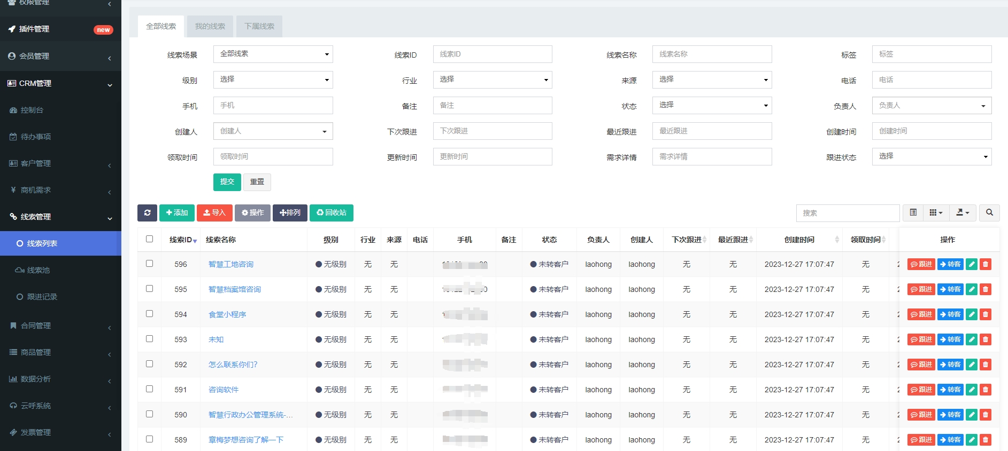Check the row checkbox for lead 589
1008x451 pixels.
tap(150, 439)
